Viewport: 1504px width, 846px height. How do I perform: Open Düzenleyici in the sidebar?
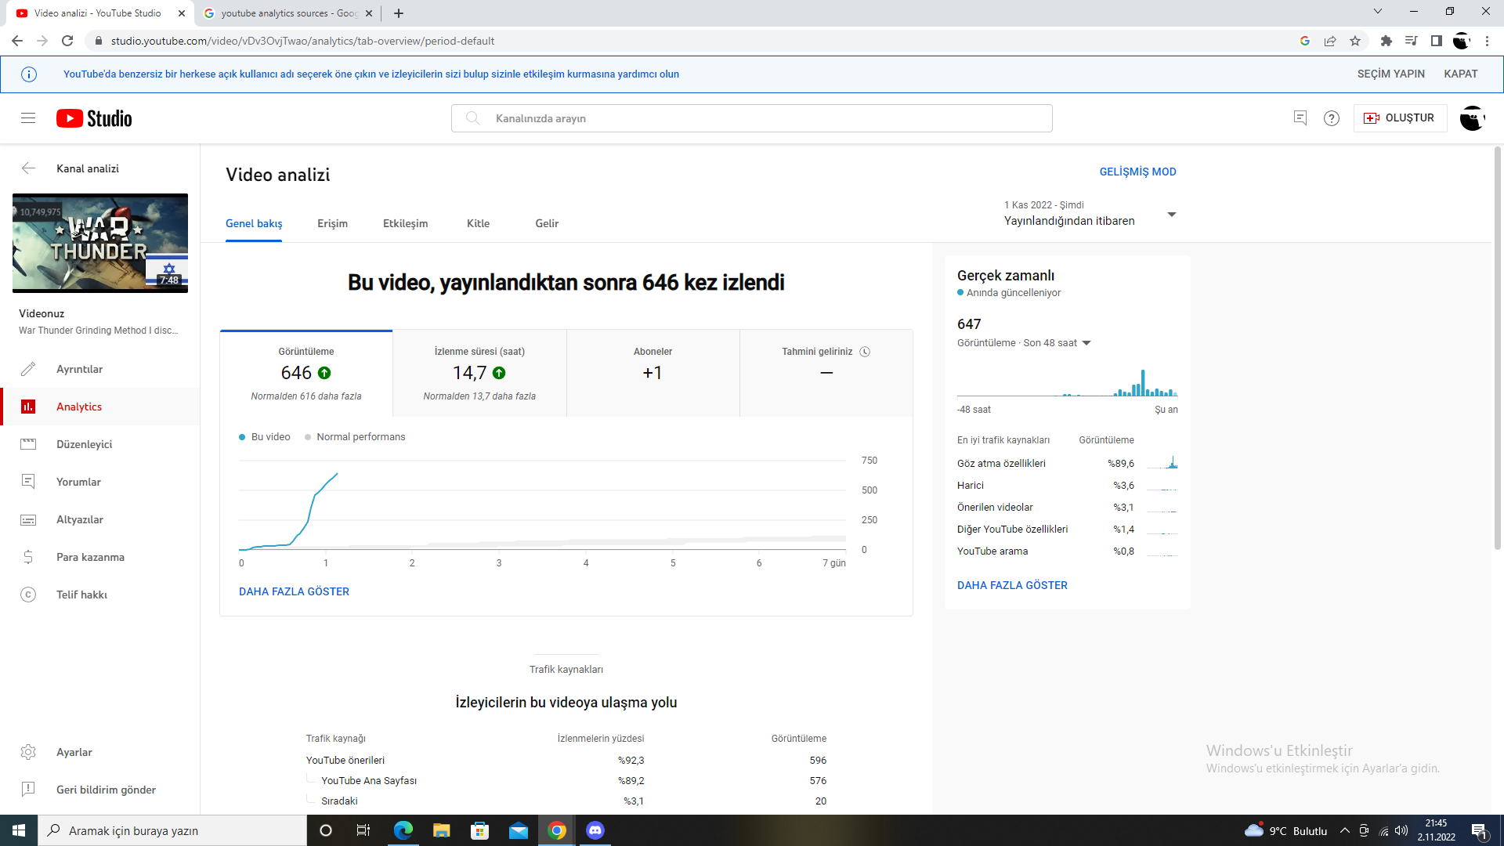100,444
